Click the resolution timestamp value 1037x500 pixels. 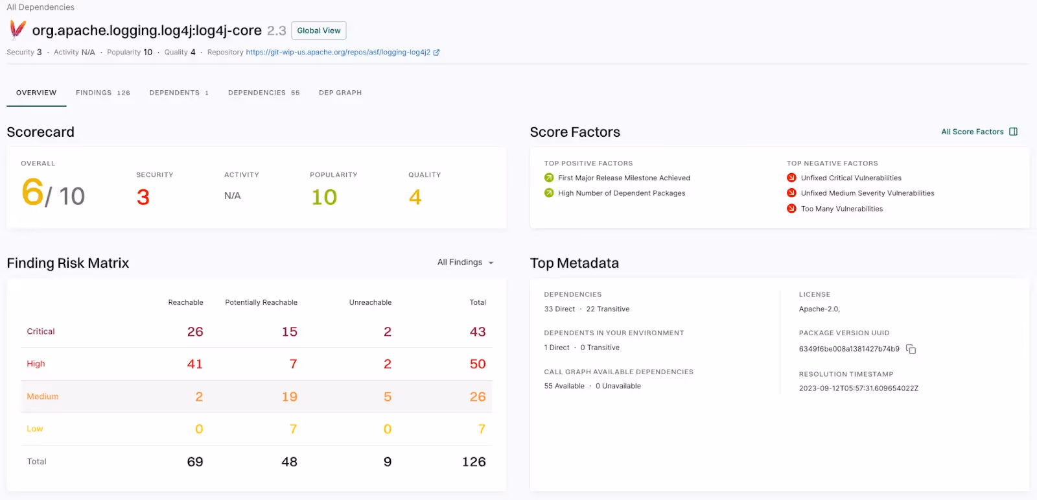859,388
